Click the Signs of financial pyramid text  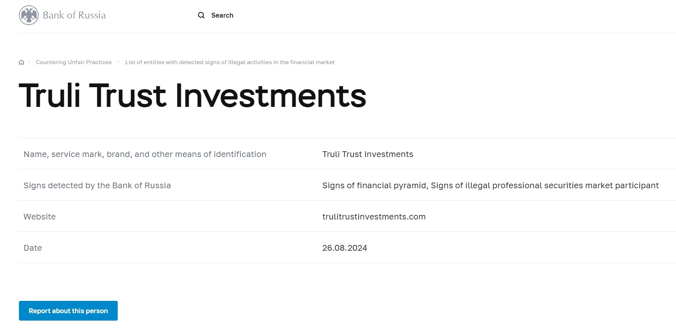(x=374, y=185)
